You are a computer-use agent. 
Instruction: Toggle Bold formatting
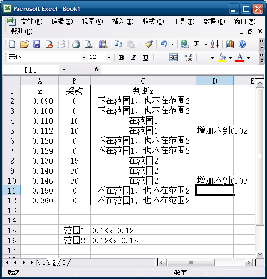121,58
